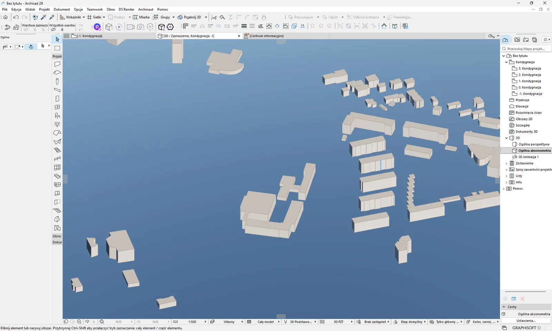
Task: Close the 3D / Zaznaczenie tab
Action: 239,36
